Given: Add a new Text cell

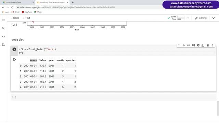Looking at the screenshot, I should (26, 18).
